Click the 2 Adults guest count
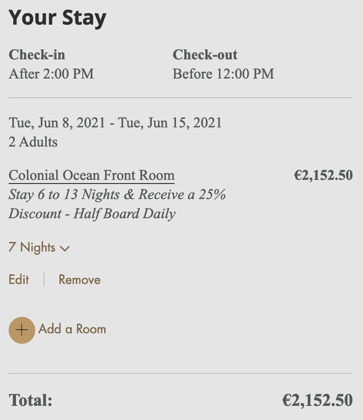The height and width of the screenshot is (420, 363). [33, 142]
